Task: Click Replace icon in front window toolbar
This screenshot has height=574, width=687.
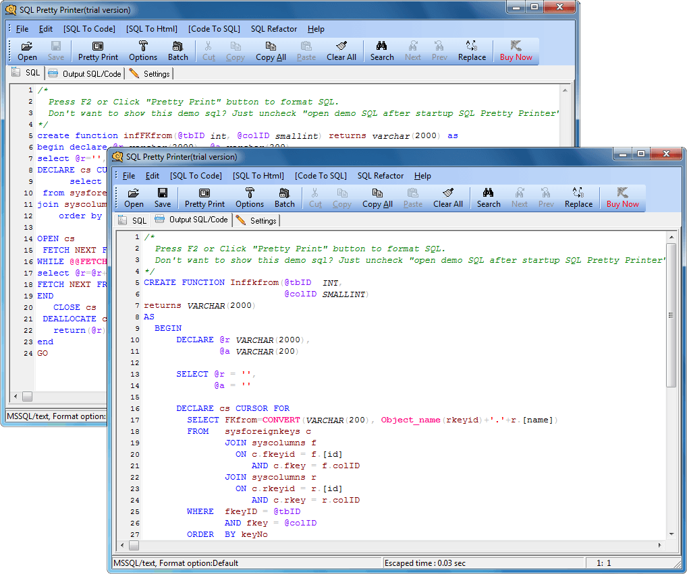Action: [578, 198]
